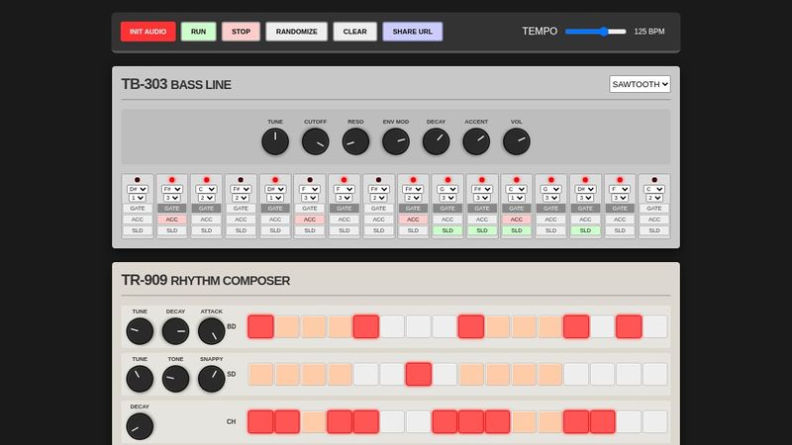Open the F note dropdown on step 6
This screenshot has width=792, height=445.
(x=310, y=189)
